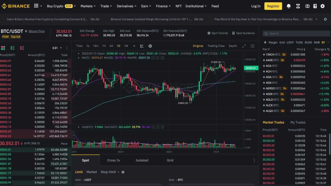Open the chart settings gear icon
This screenshot has height=186, width=331.
point(150,46)
